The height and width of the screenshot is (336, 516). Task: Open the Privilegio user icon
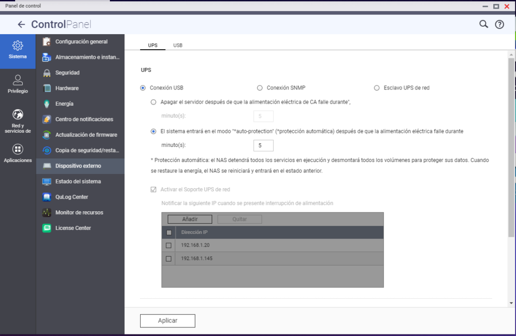18,80
